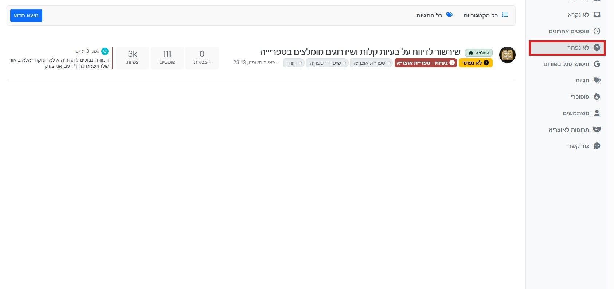The width and height of the screenshot is (614, 289).
Task: Open the פוסטים אחרונים clock icon
Action: (597, 31)
